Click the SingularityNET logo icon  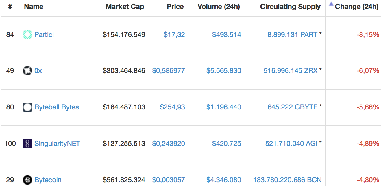pos(27,144)
